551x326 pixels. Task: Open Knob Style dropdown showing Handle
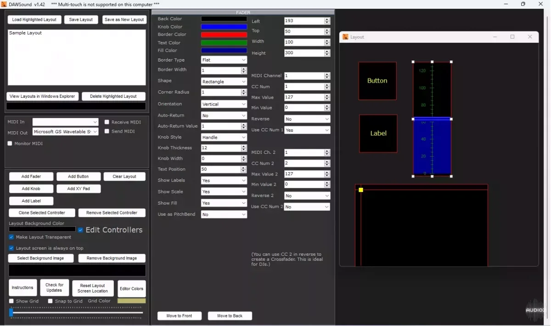[224, 137]
